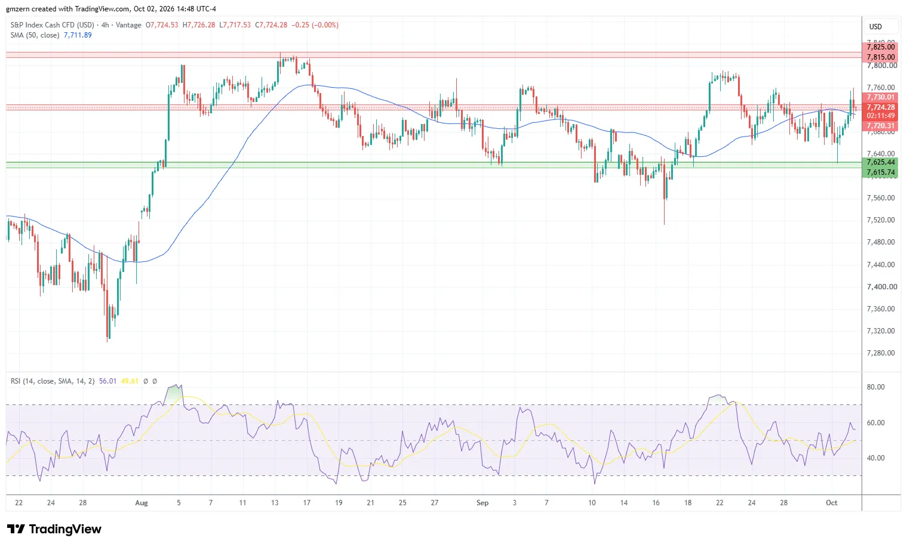Click the 7,730.01 red price tag

pyautogui.click(x=881, y=97)
